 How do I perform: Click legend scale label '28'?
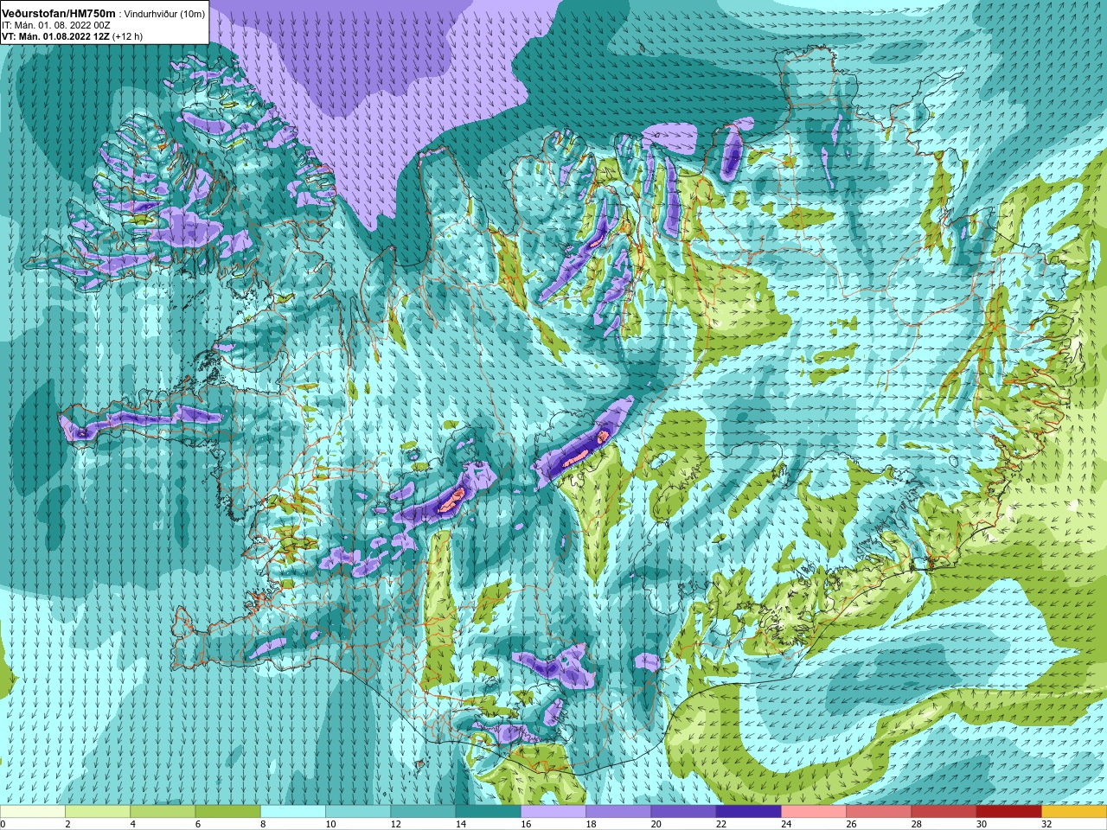[x=914, y=824]
